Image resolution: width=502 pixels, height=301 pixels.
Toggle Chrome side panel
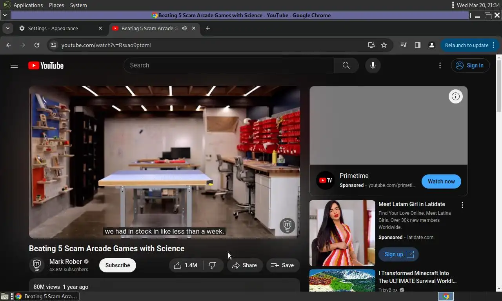[x=417, y=45]
